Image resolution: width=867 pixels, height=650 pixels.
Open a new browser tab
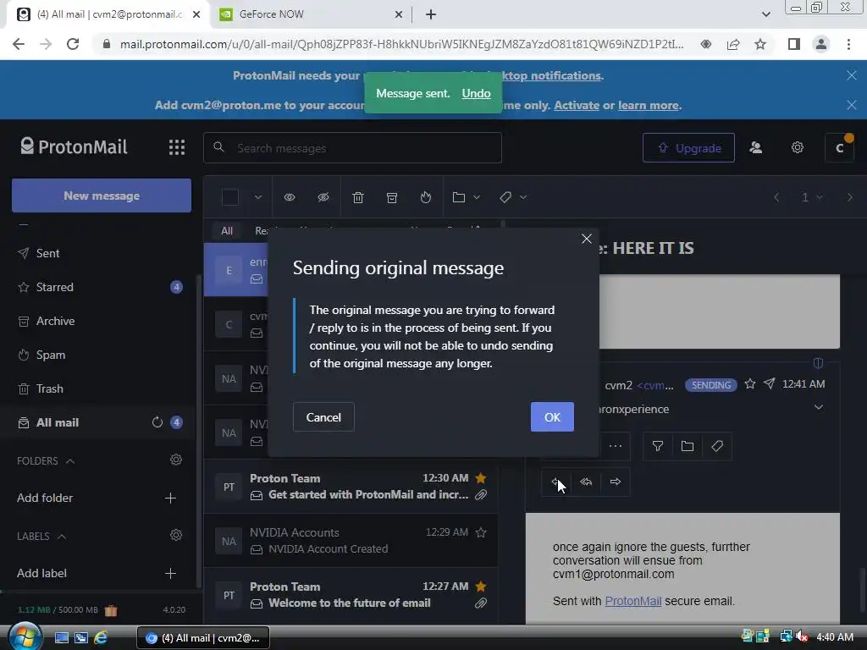pyautogui.click(x=431, y=14)
